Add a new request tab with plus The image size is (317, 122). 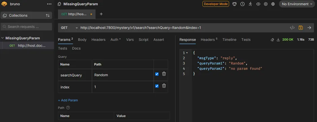(x=101, y=14)
